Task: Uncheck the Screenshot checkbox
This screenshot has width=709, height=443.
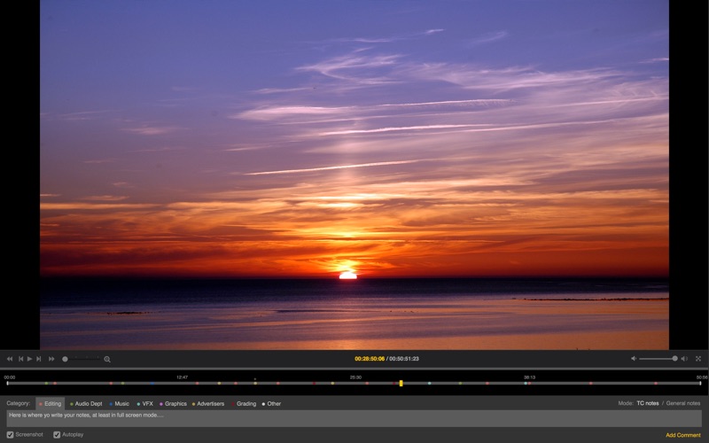Action: pos(10,435)
